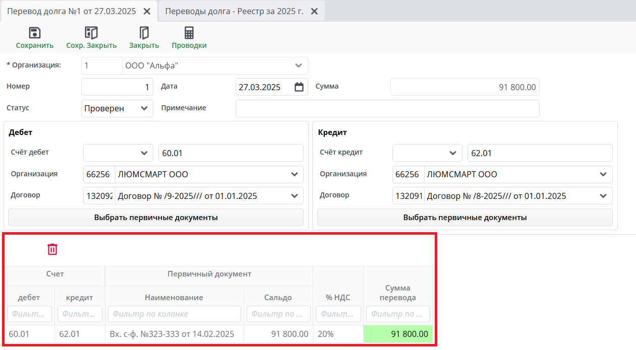The width and height of the screenshot is (636, 350).
Task: Click debit Выбрать первичные документы button
Action: click(x=156, y=218)
